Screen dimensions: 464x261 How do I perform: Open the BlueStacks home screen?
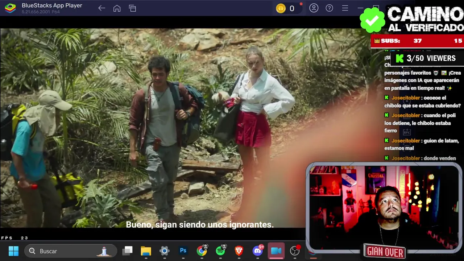coord(117,8)
